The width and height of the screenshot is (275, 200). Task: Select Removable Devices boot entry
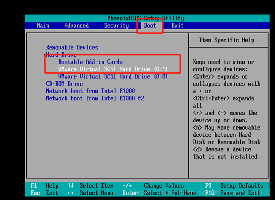point(72,48)
